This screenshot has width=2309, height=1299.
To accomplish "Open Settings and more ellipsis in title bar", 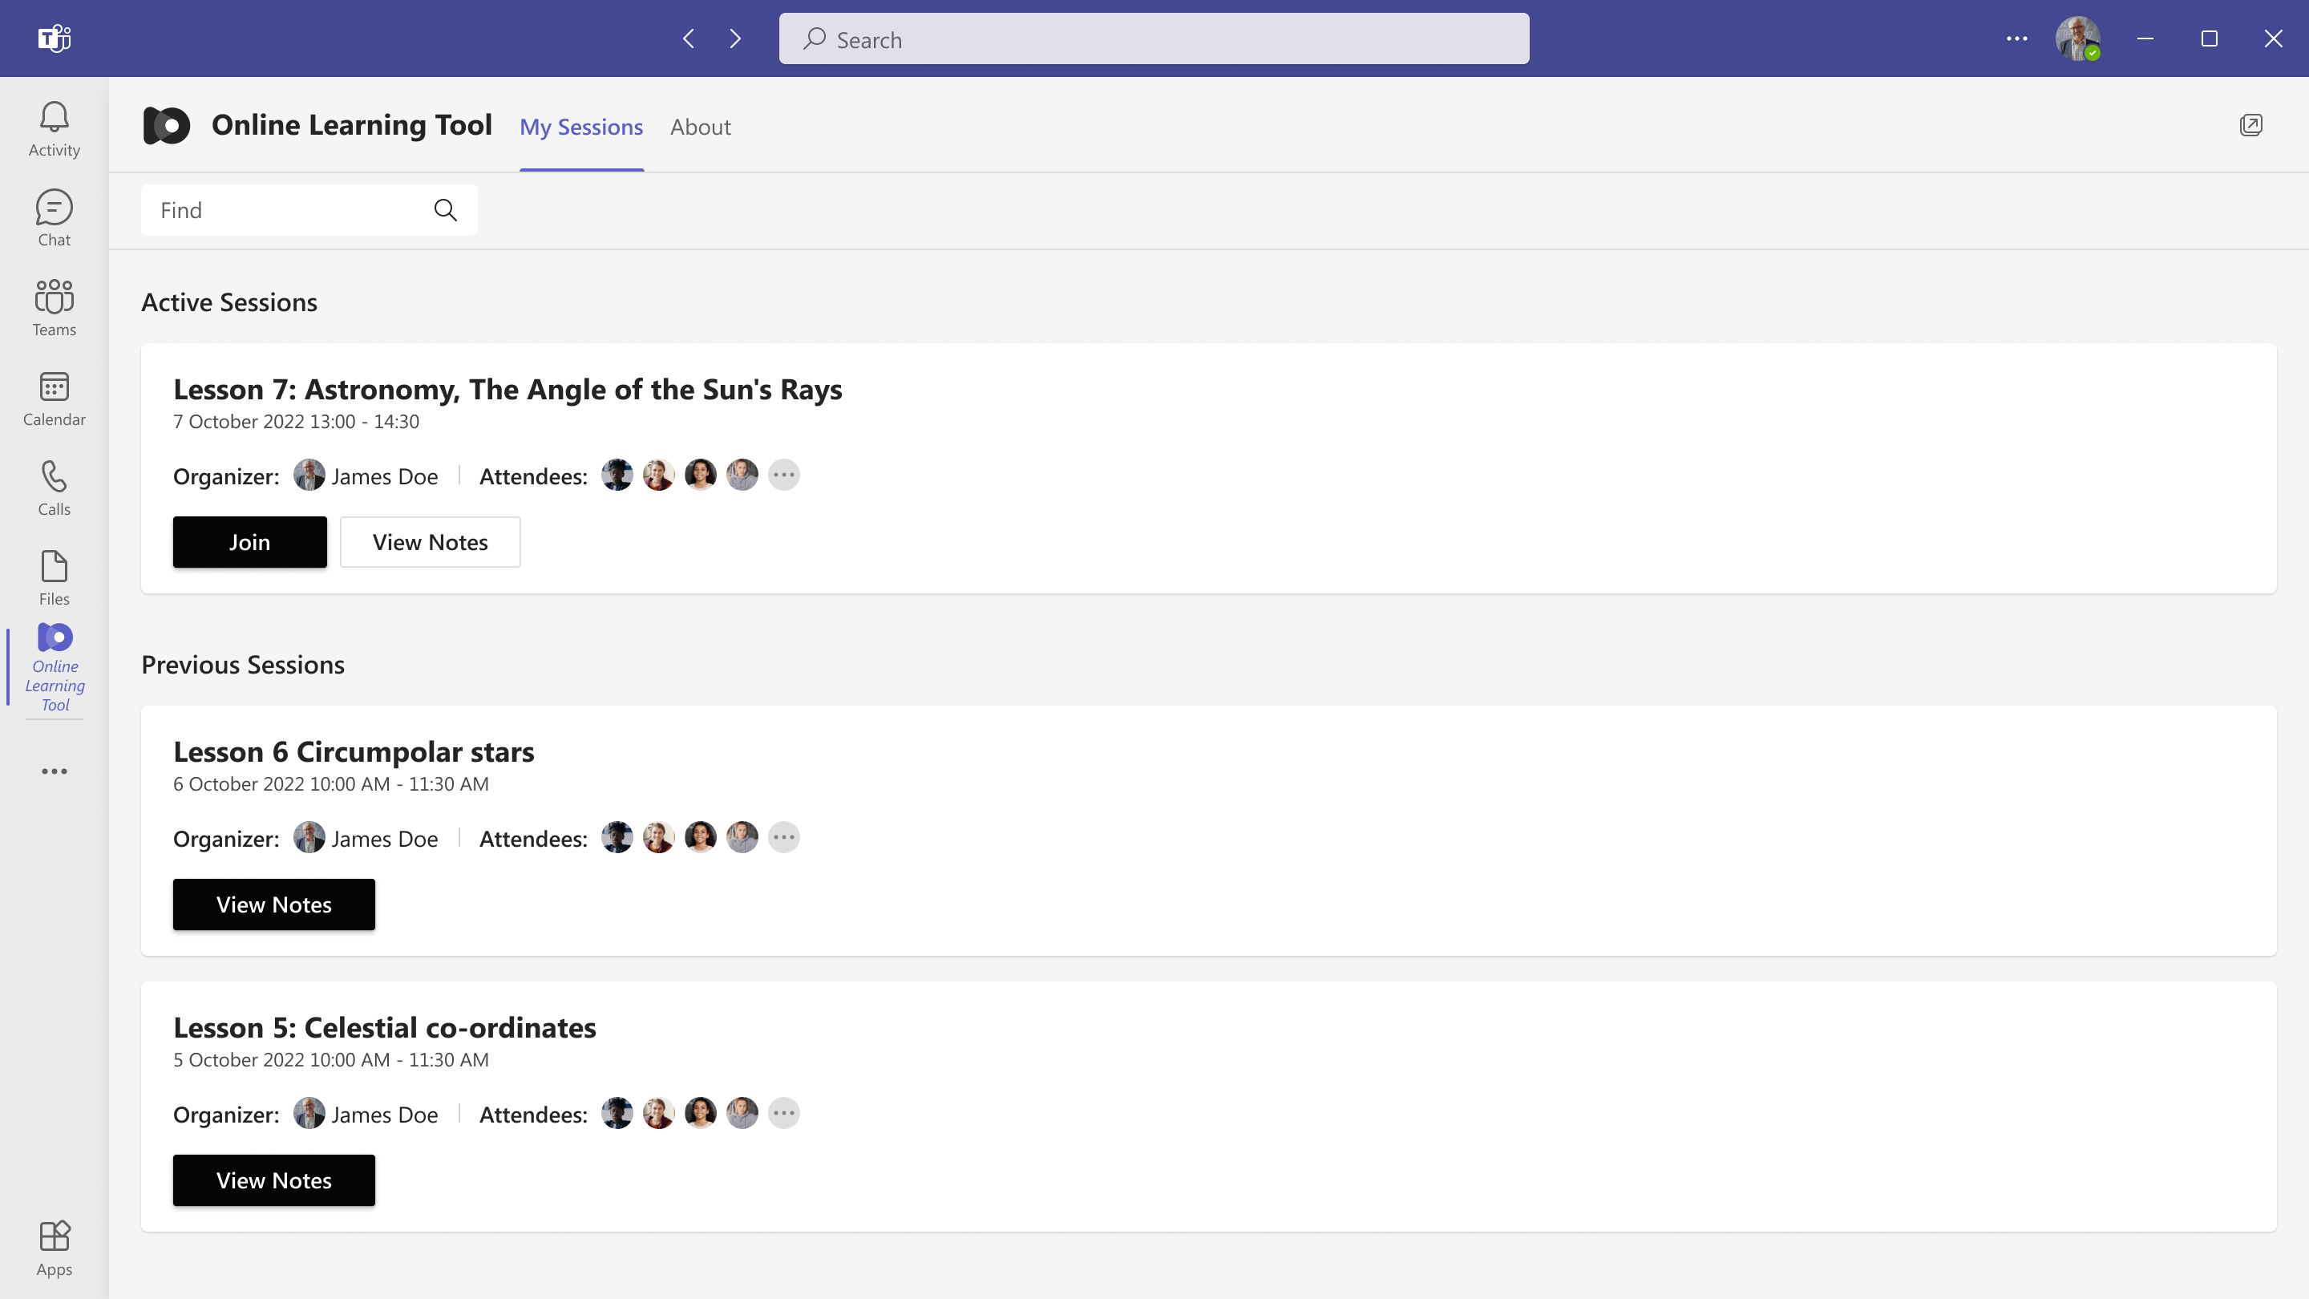I will coord(2017,38).
